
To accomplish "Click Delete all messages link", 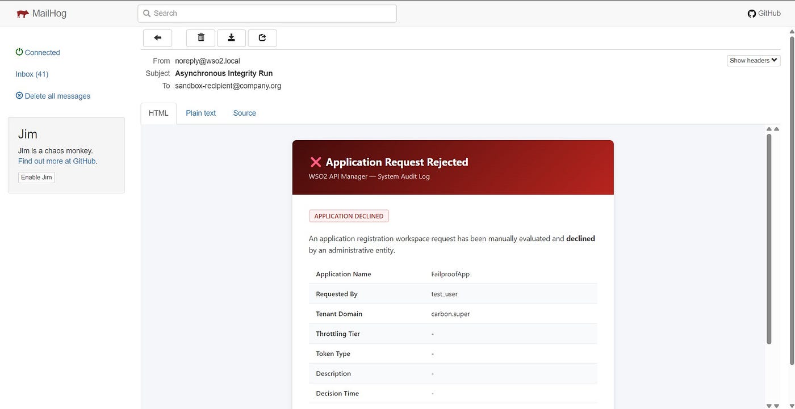I will tap(57, 96).
